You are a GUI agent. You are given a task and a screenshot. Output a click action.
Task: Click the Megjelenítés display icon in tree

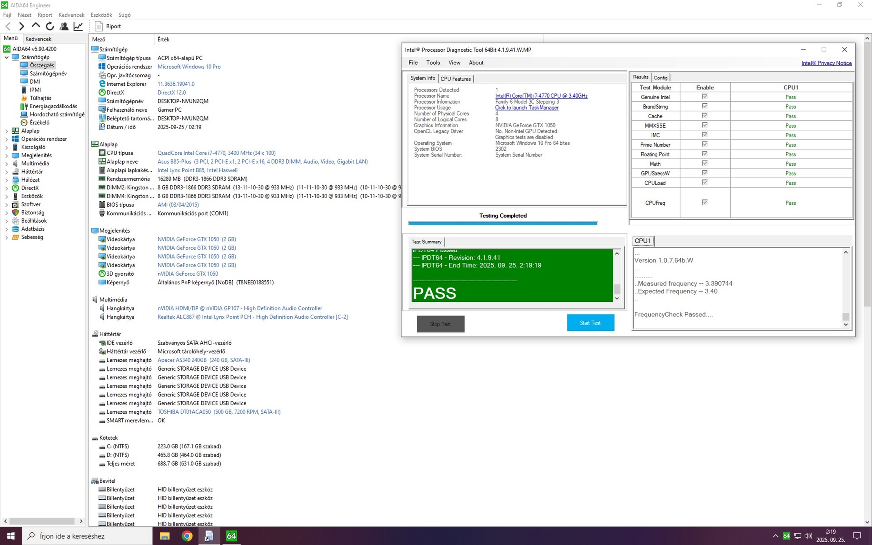click(x=15, y=155)
